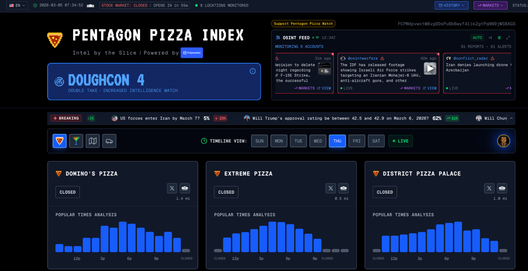
Task: Open the @osintwarfare account link
Action: pyautogui.click(x=363, y=58)
